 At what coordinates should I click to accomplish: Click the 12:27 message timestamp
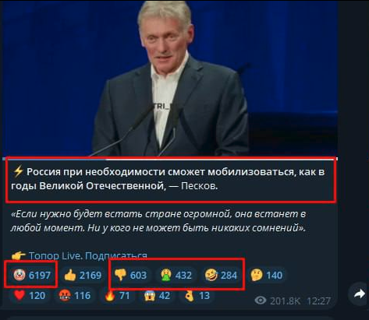coord(318,301)
